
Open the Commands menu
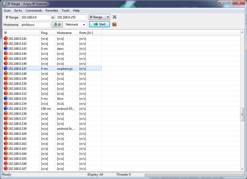(x=34, y=11)
